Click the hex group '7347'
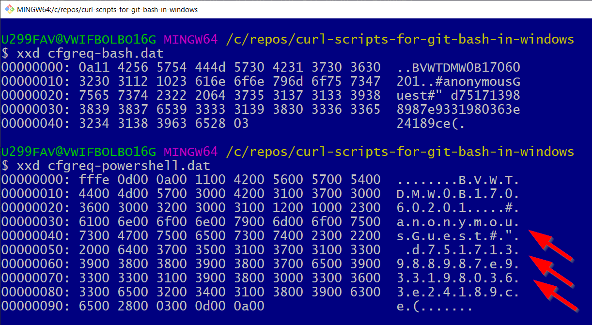Screen dimensions: 592x325 coord(365,81)
